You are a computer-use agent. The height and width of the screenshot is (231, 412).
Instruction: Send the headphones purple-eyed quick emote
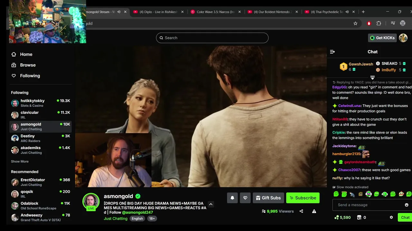pos(369,194)
